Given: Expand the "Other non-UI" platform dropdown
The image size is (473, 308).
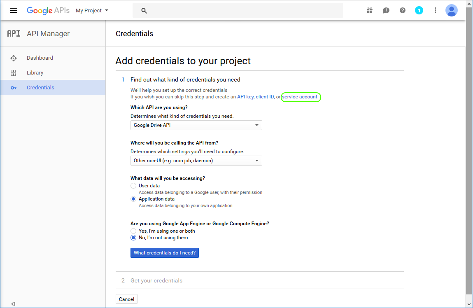Looking at the screenshot, I should (x=196, y=161).
